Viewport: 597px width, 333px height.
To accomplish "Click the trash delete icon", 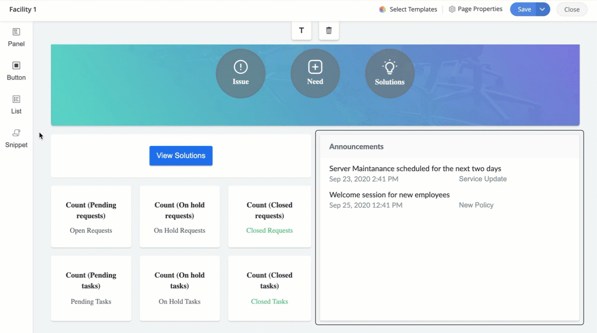I will pyautogui.click(x=329, y=31).
